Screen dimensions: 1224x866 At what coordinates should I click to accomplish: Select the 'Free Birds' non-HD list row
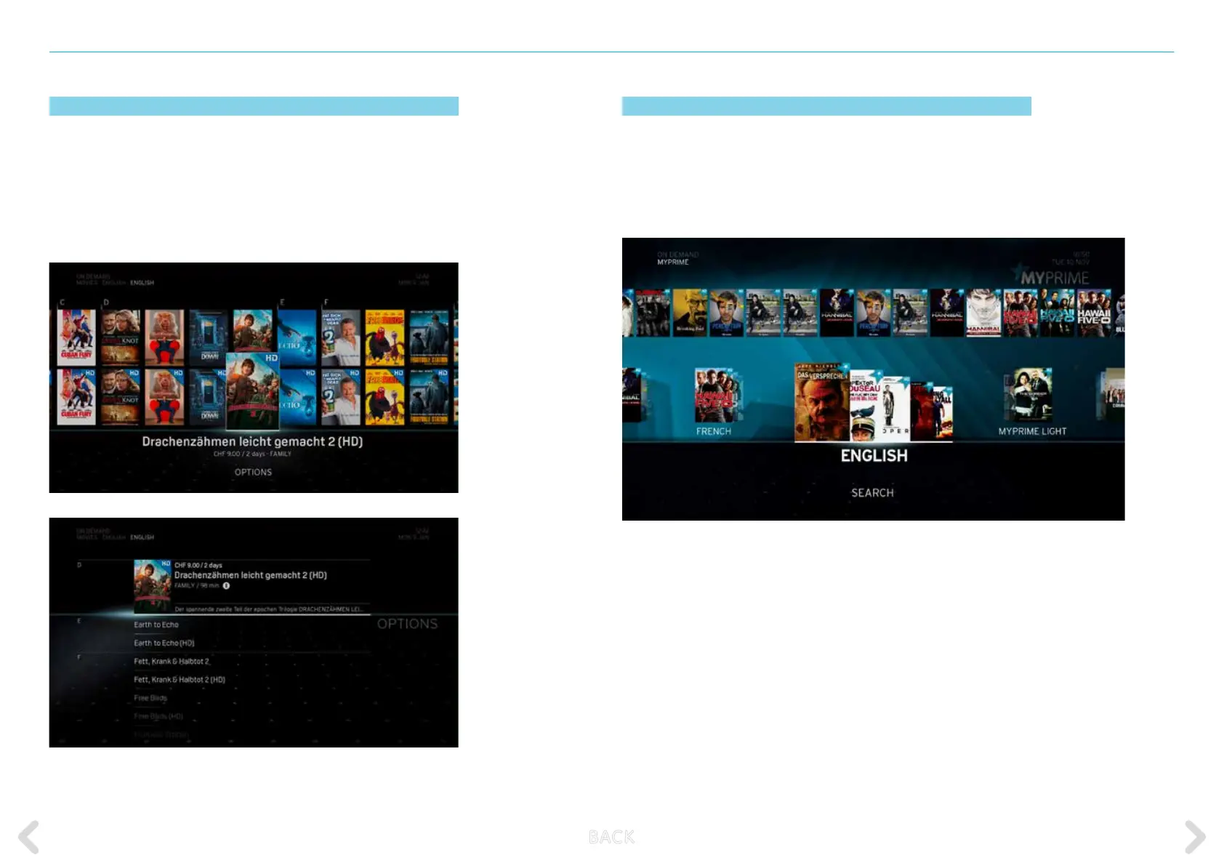[x=150, y=698]
